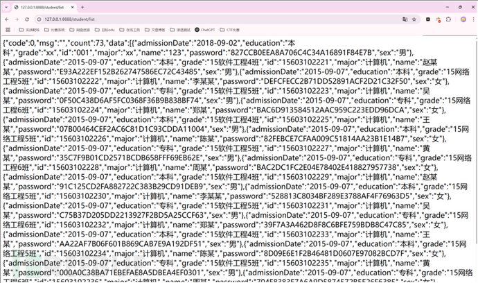Click the id "15603102231"
This screenshot has width=478, height=283.
[307, 206]
